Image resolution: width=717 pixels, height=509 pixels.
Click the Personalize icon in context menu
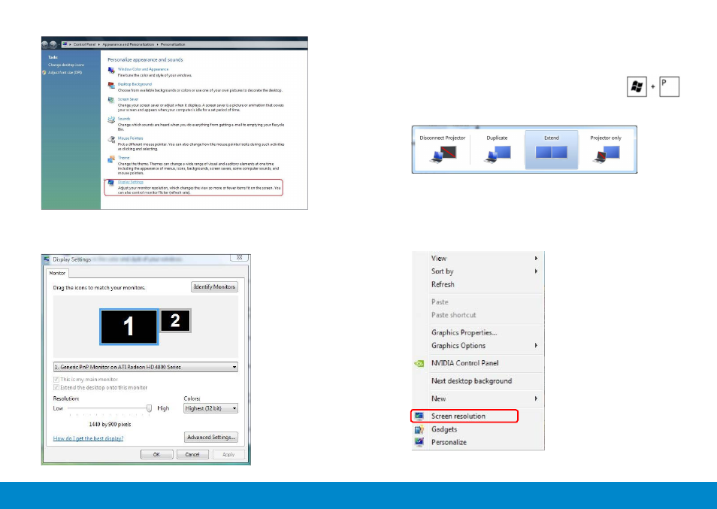419,442
